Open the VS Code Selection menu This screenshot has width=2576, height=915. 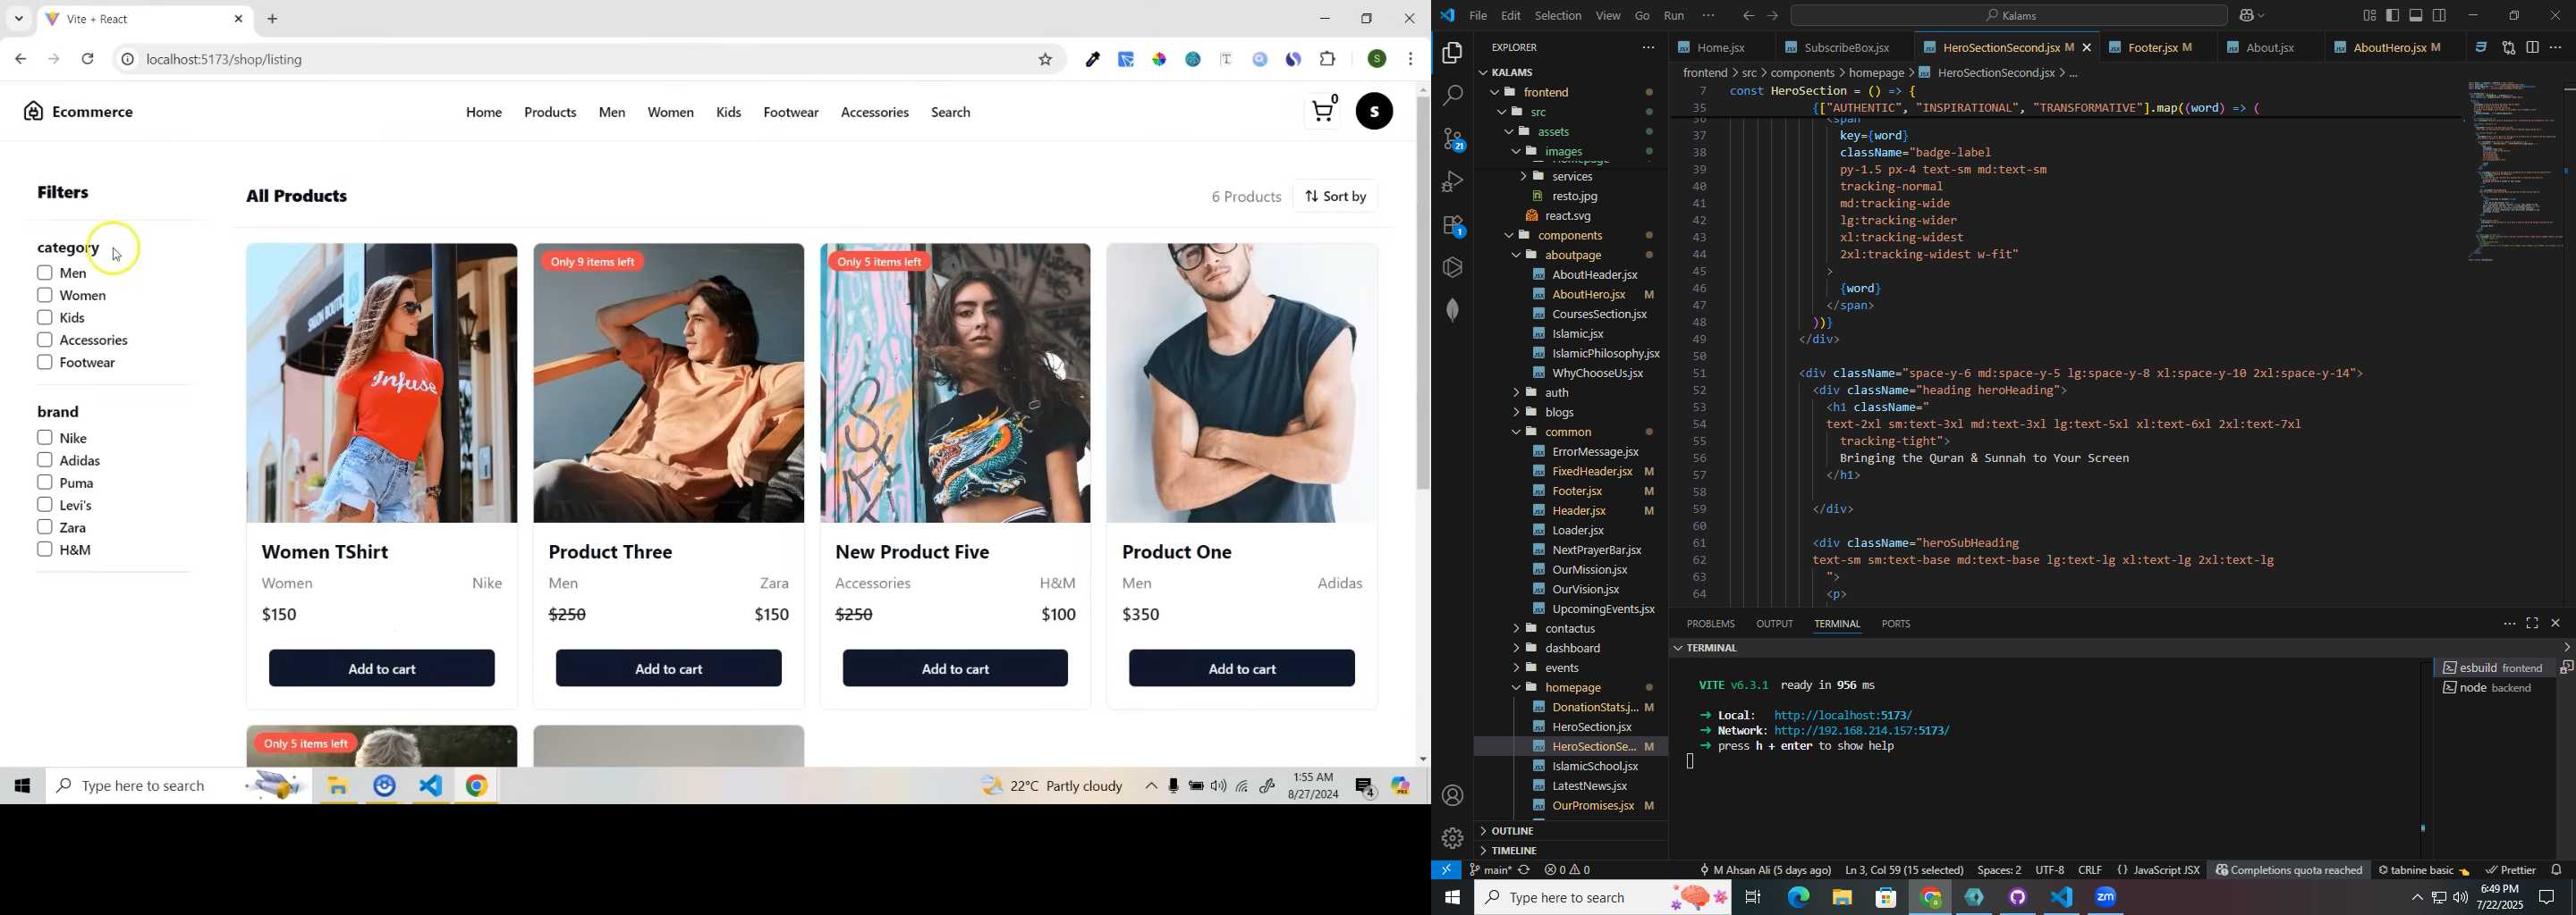[x=1558, y=16]
